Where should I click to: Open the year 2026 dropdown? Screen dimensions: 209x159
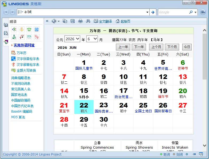point(72,39)
